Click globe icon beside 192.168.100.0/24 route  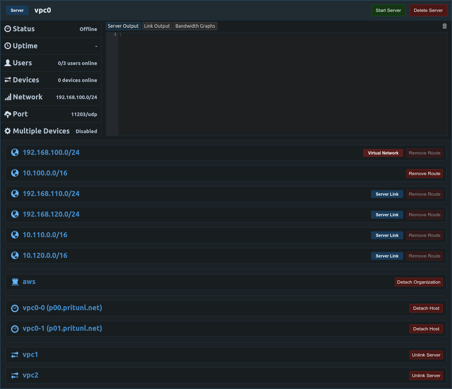(x=15, y=153)
